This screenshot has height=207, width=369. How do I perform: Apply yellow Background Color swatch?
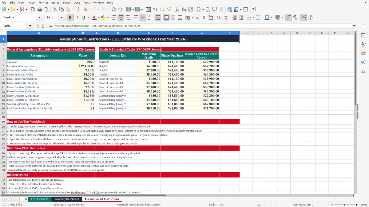tap(103, 18)
